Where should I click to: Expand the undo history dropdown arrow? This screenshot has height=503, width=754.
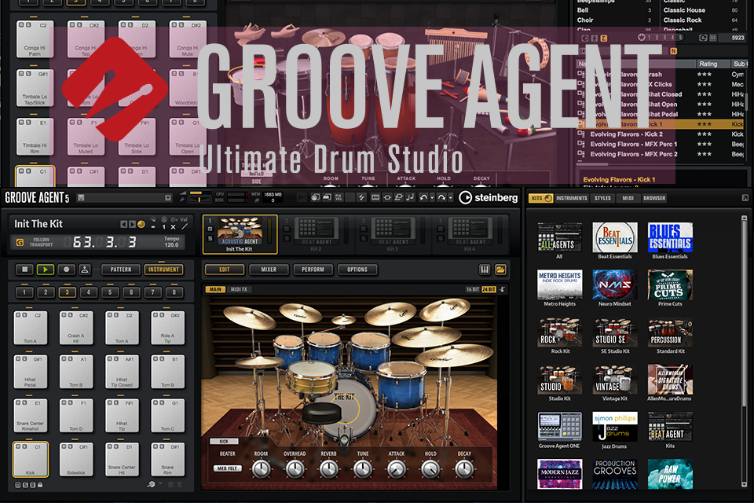[431, 198]
